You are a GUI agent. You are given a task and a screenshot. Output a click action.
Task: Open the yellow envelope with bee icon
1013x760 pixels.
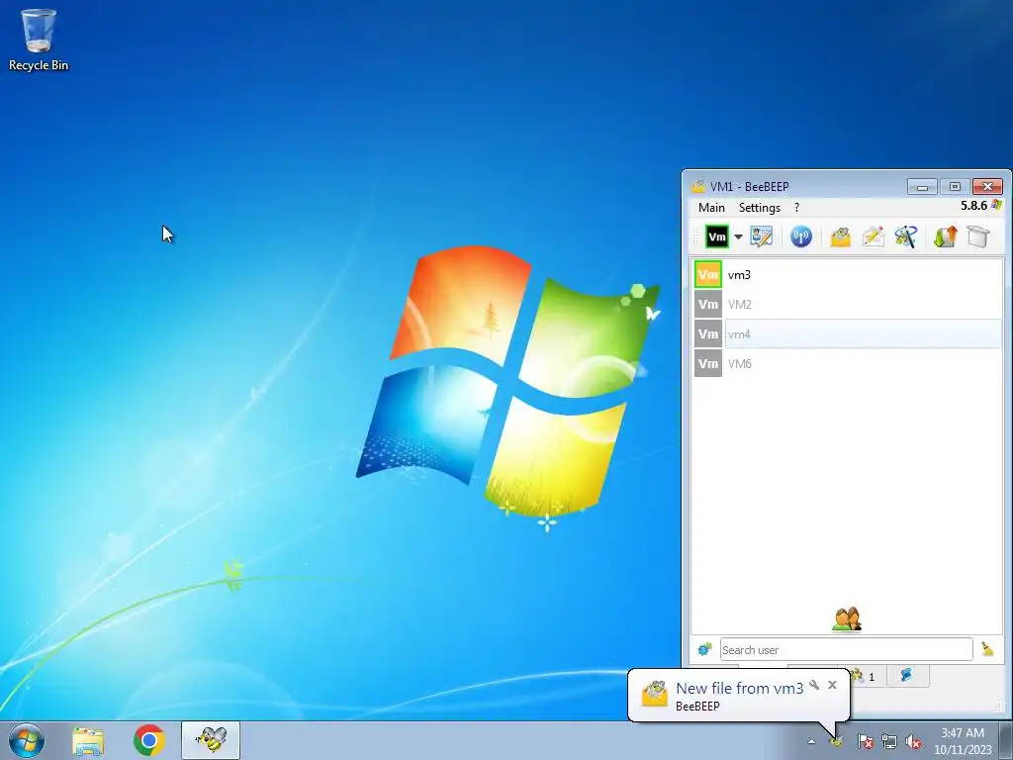pos(840,237)
